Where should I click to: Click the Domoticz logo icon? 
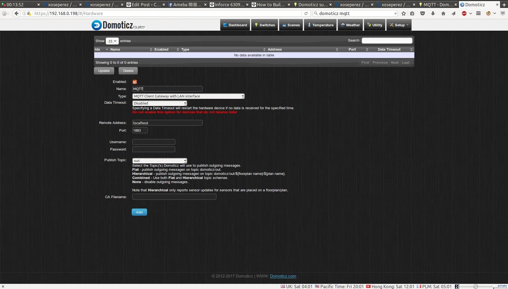point(96,25)
